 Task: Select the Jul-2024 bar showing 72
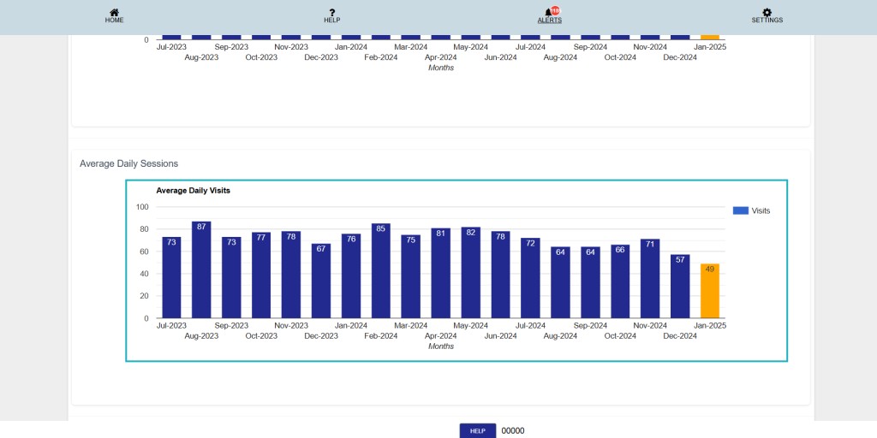coord(530,278)
